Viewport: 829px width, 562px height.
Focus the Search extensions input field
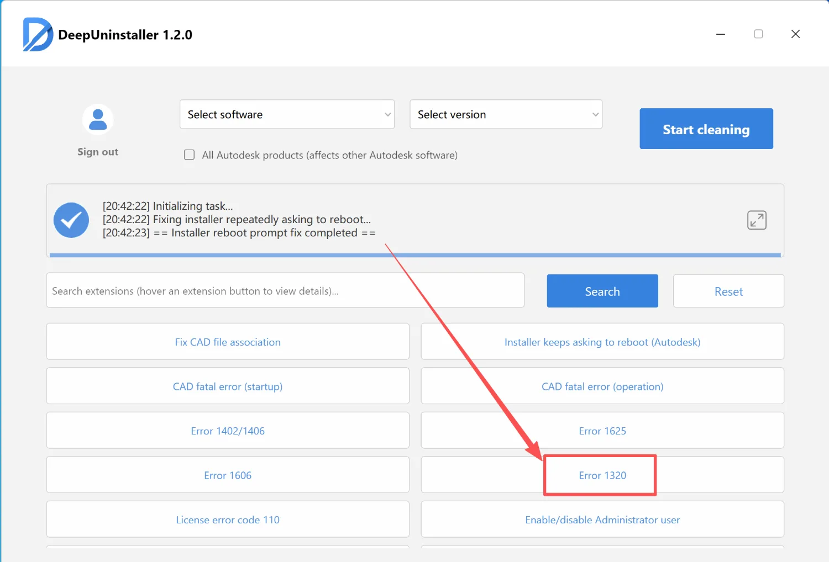click(285, 291)
